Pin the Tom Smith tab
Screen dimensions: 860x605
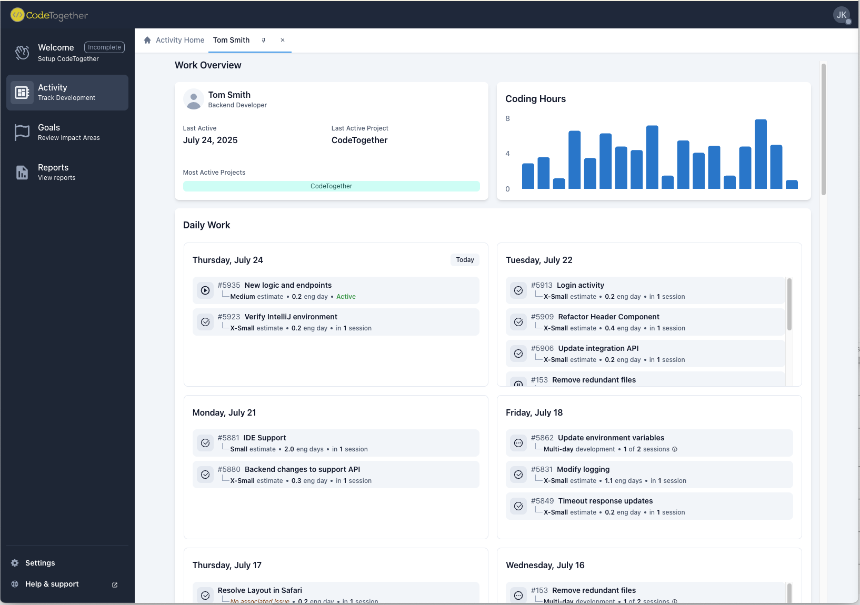(x=264, y=40)
